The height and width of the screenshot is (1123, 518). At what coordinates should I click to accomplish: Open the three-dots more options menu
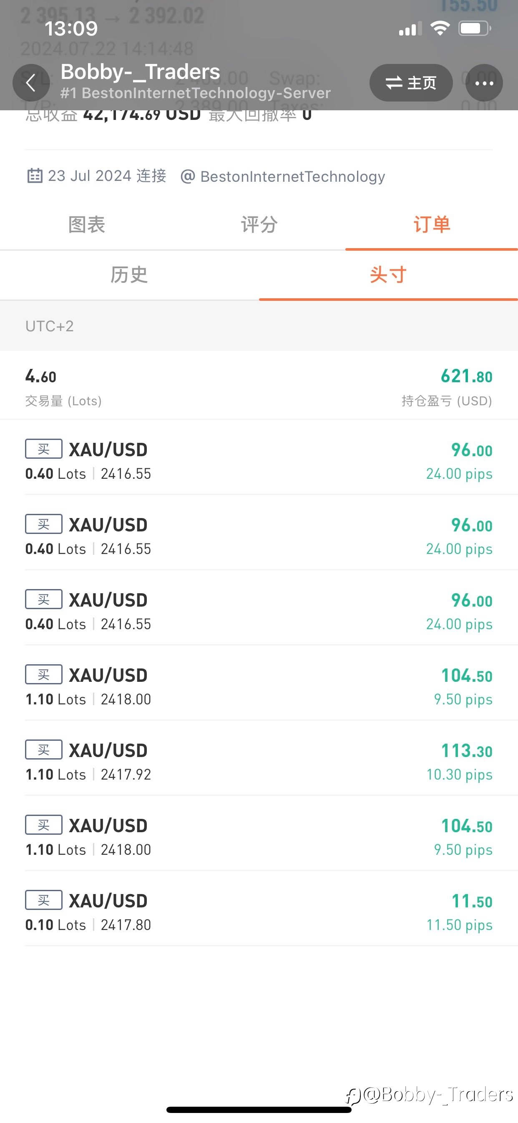click(484, 83)
